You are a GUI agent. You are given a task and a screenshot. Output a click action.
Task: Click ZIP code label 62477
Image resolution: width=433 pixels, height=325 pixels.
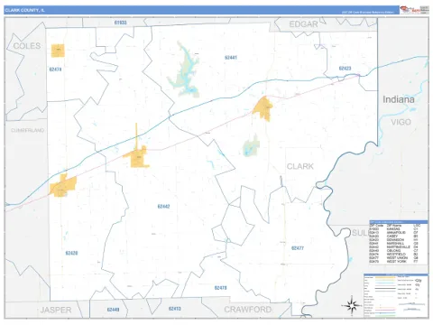(x=298, y=248)
